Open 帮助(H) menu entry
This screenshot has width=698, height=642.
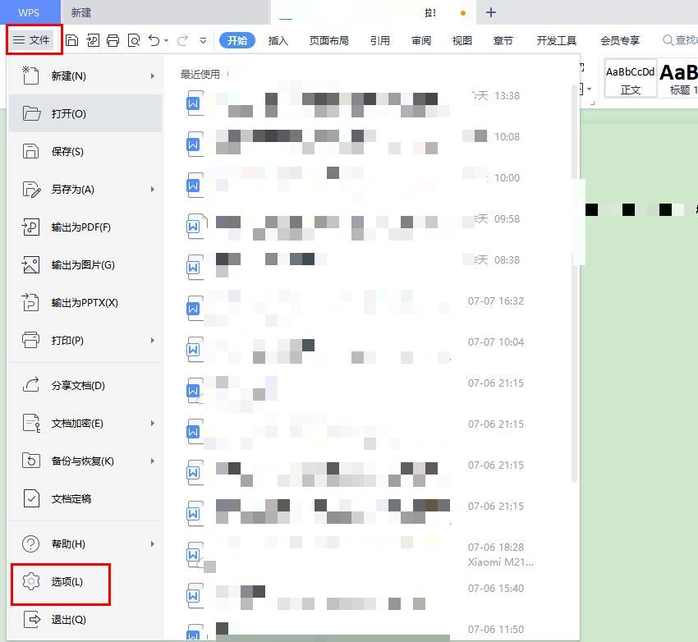(85, 543)
